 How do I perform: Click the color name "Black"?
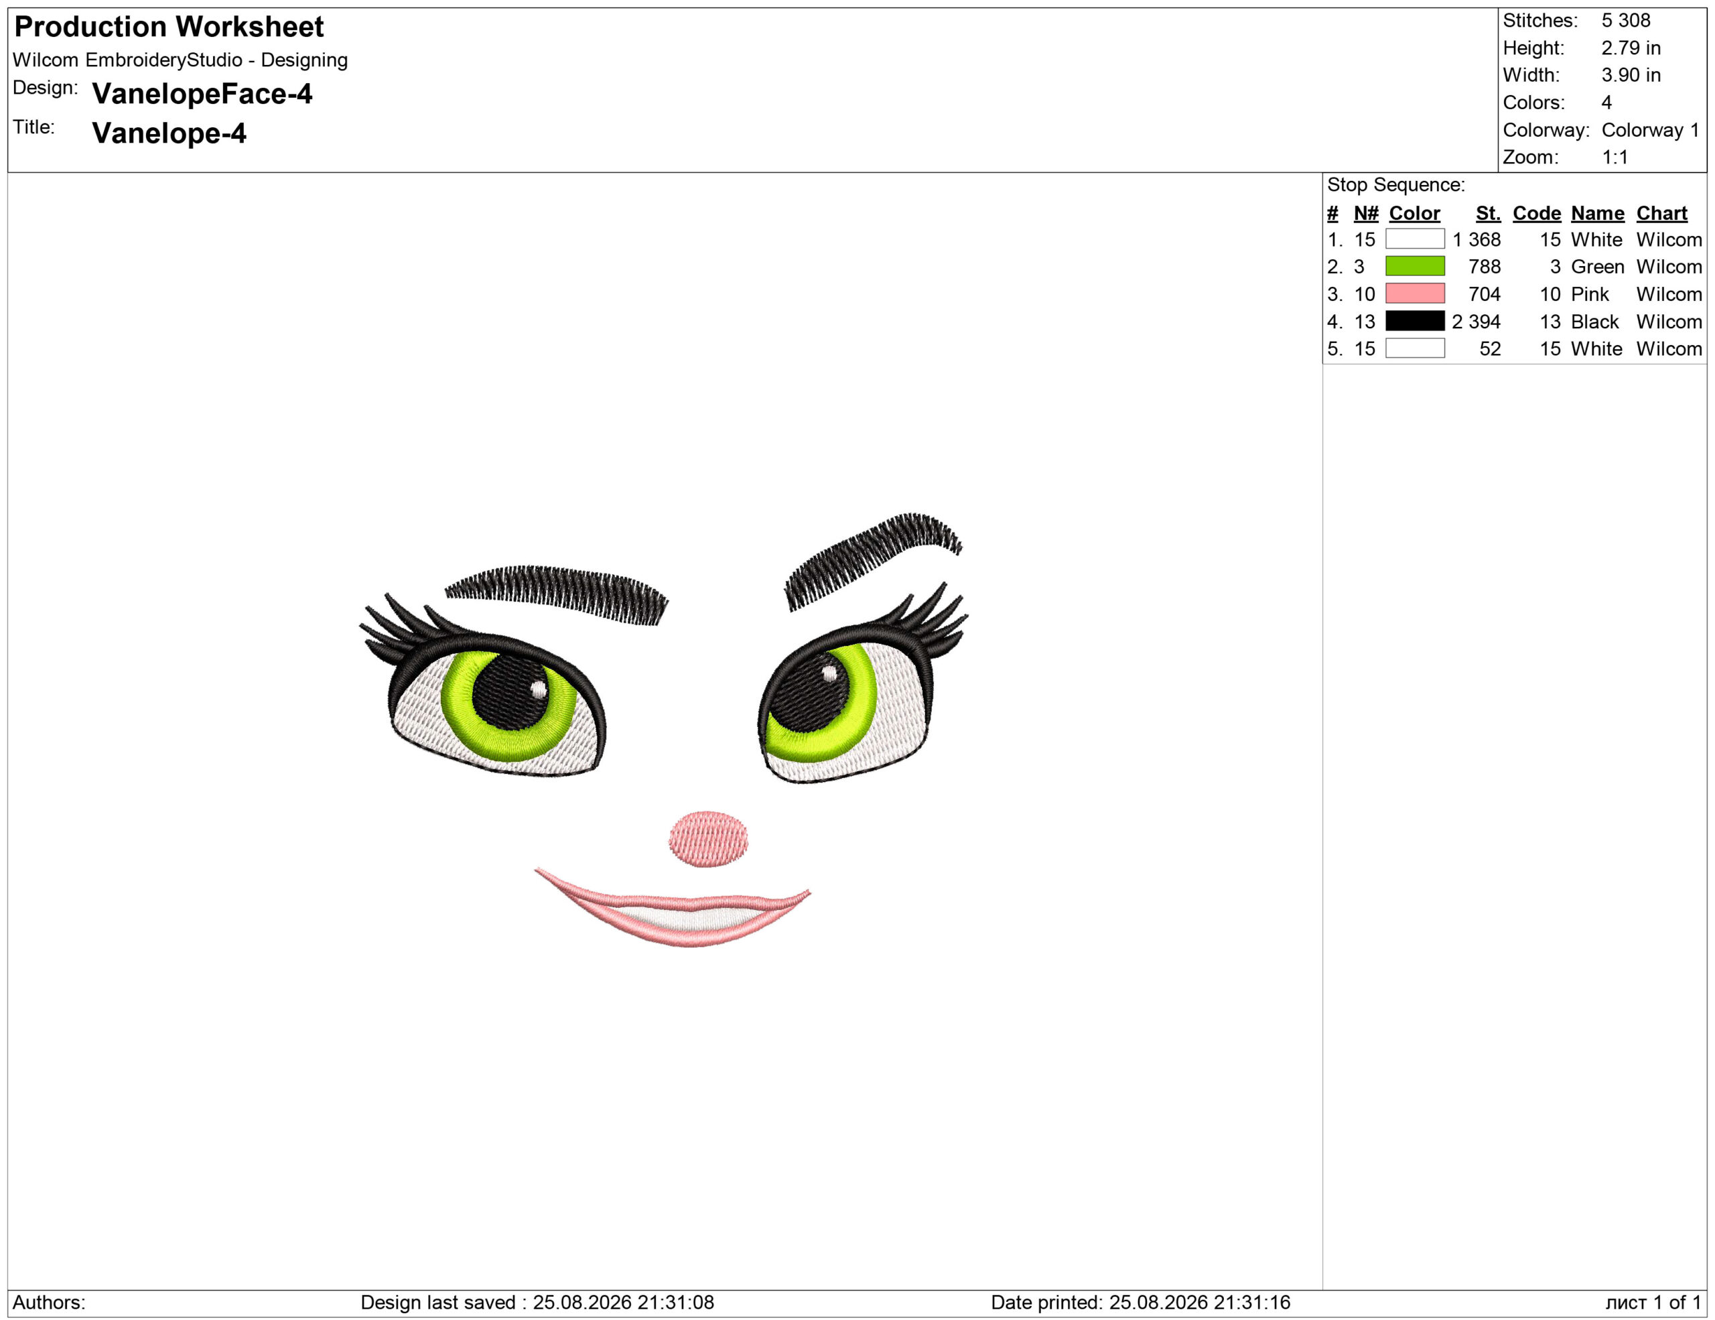pyautogui.click(x=1595, y=322)
